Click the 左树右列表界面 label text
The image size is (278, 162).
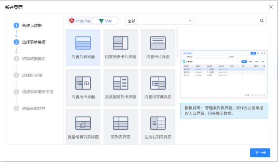click(x=158, y=137)
